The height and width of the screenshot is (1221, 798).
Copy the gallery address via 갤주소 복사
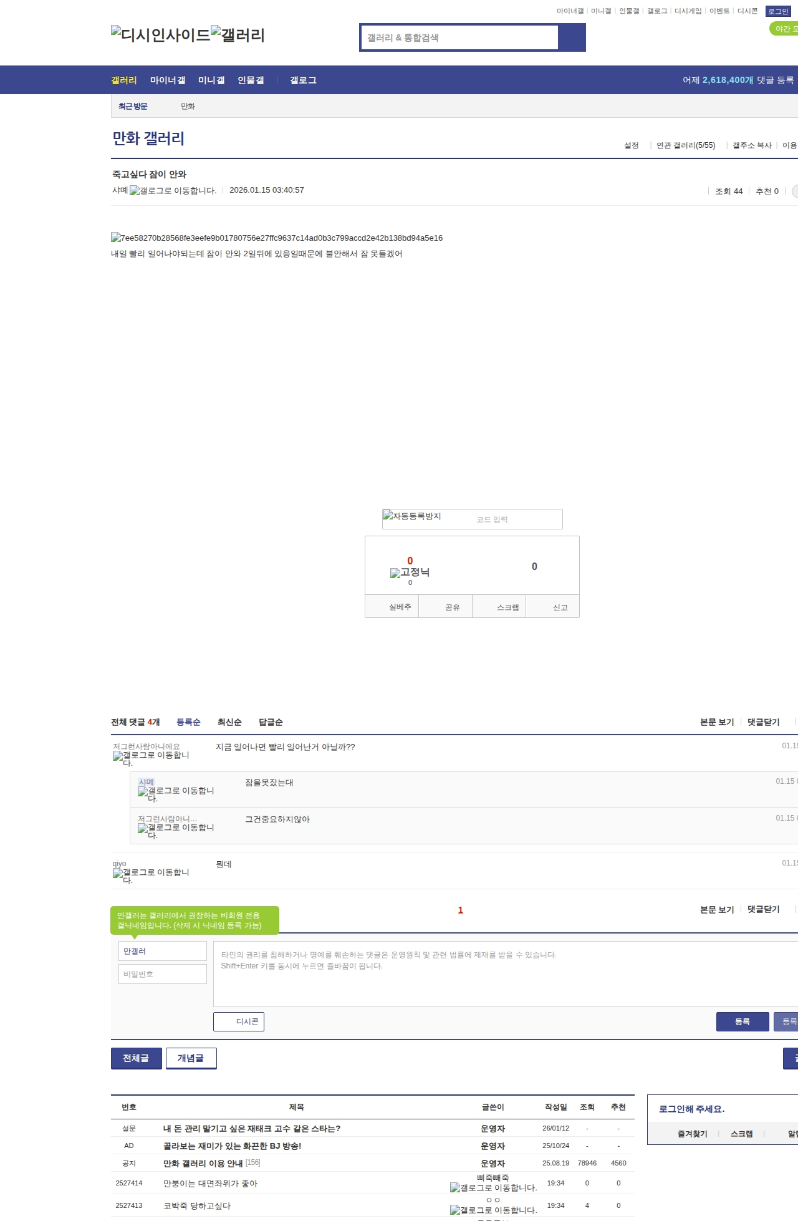point(752,145)
